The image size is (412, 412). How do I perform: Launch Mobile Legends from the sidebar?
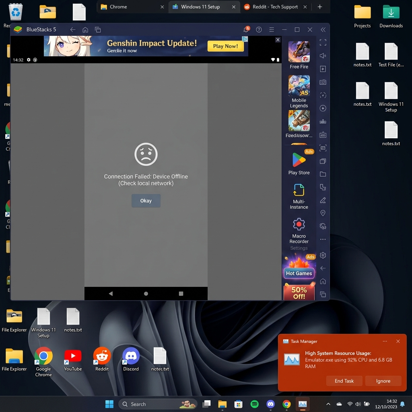coord(299,91)
